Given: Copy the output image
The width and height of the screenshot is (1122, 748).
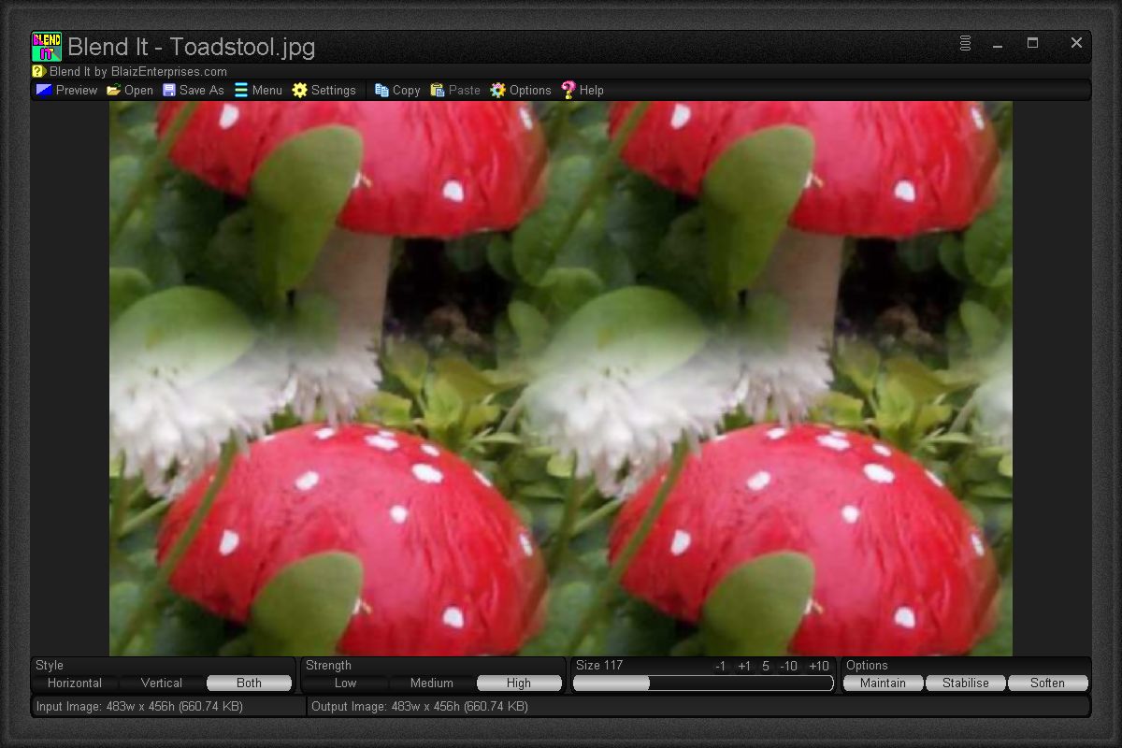Looking at the screenshot, I should [397, 90].
